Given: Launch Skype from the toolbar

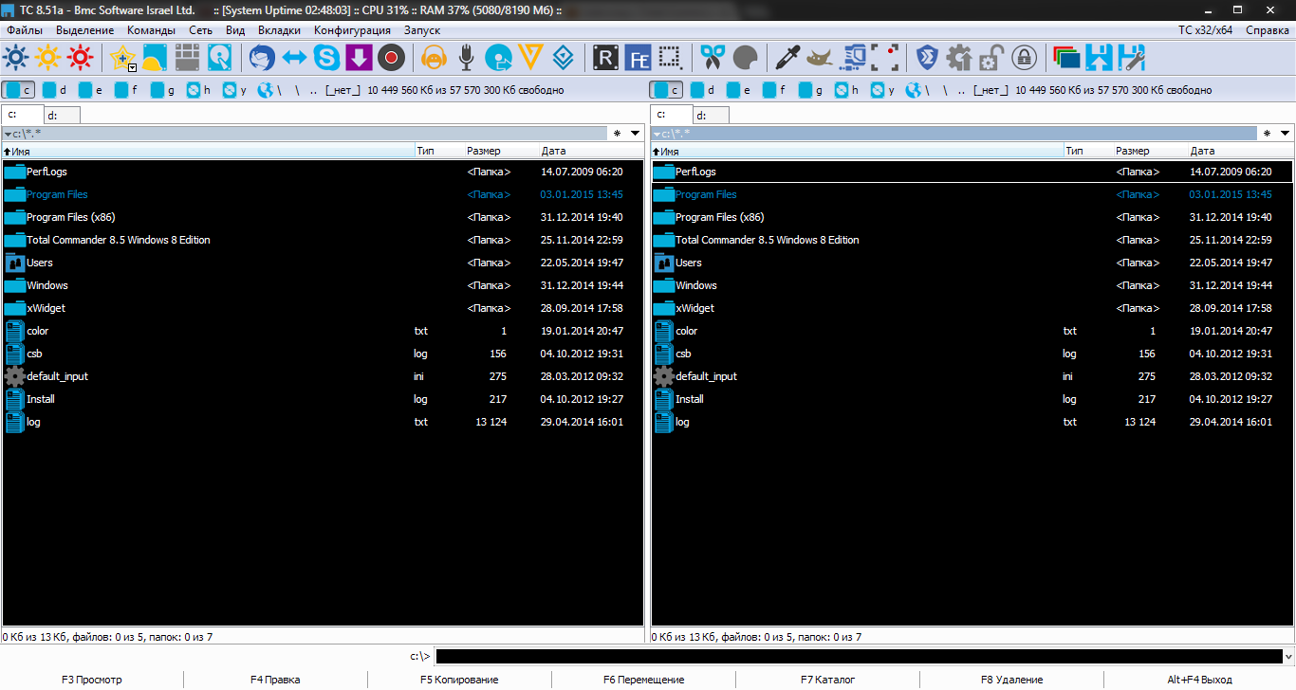Looking at the screenshot, I should pyautogui.click(x=326, y=58).
